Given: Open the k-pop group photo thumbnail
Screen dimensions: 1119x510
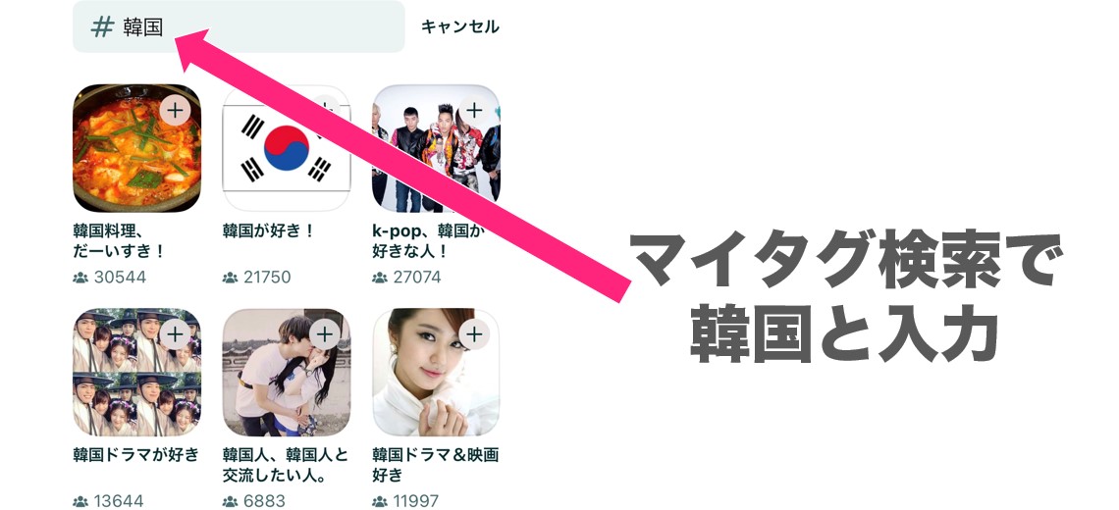Looking at the screenshot, I should coord(436,148).
